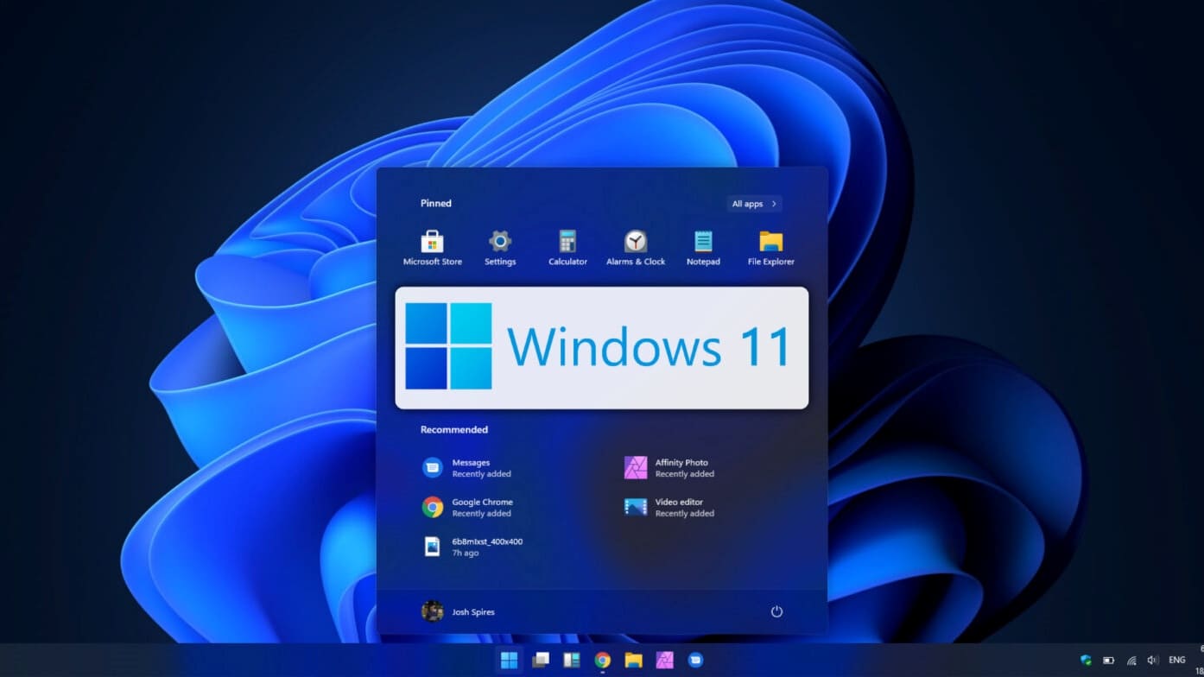Launch recommended Video editor
The width and height of the screenshot is (1204, 677).
tap(669, 507)
